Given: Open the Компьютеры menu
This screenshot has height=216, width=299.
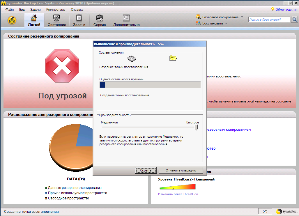Looking at the screenshot, I should tap(56, 10).
